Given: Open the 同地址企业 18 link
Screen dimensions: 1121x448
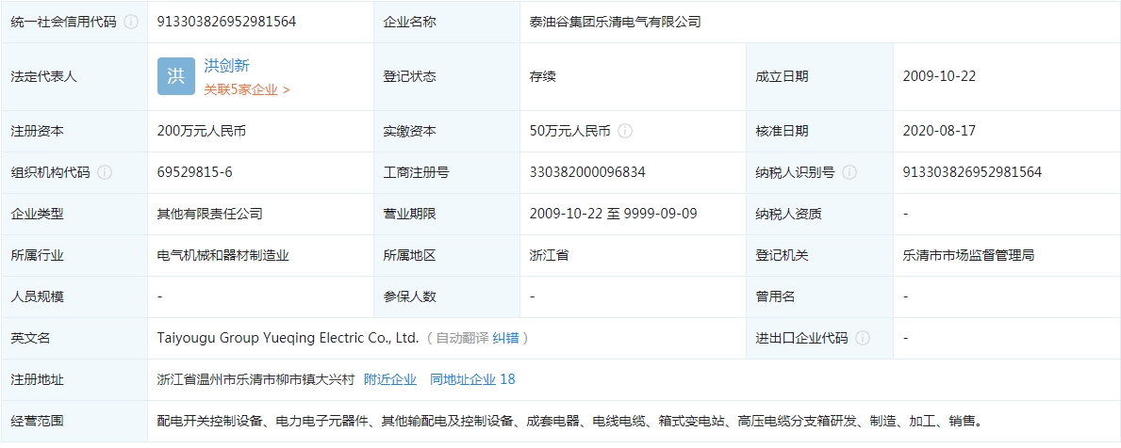Looking at the screenshot, I should 472,379.
